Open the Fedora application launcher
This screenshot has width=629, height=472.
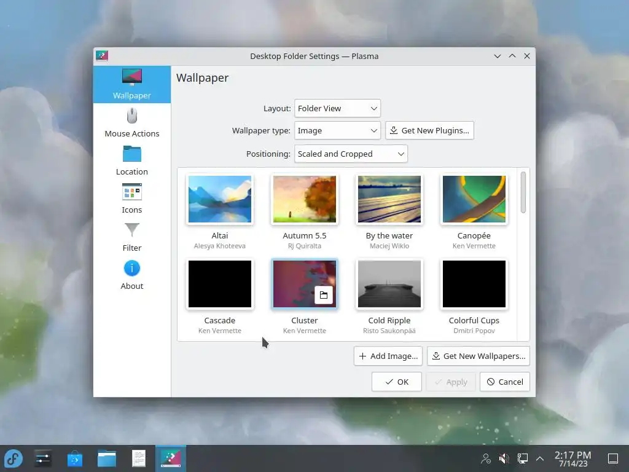click(x=14, y=458)
